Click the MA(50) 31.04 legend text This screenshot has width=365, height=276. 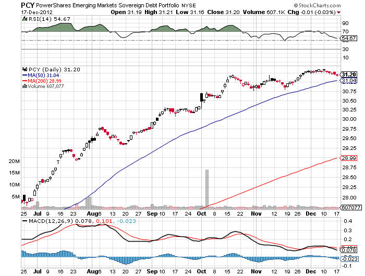pyautogui.click(x=43, y=76)
